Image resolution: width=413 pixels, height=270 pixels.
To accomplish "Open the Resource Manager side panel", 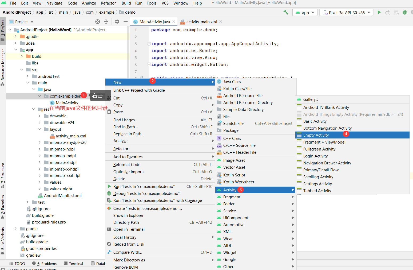I will pos(3,65).
